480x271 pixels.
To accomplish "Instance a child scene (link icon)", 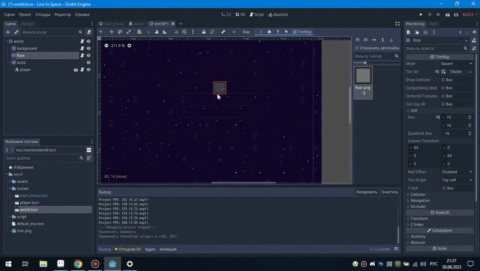I will coord(16,32).
